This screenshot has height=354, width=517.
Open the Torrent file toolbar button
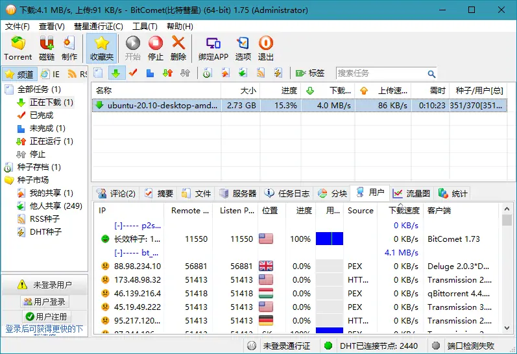point(18,48)
